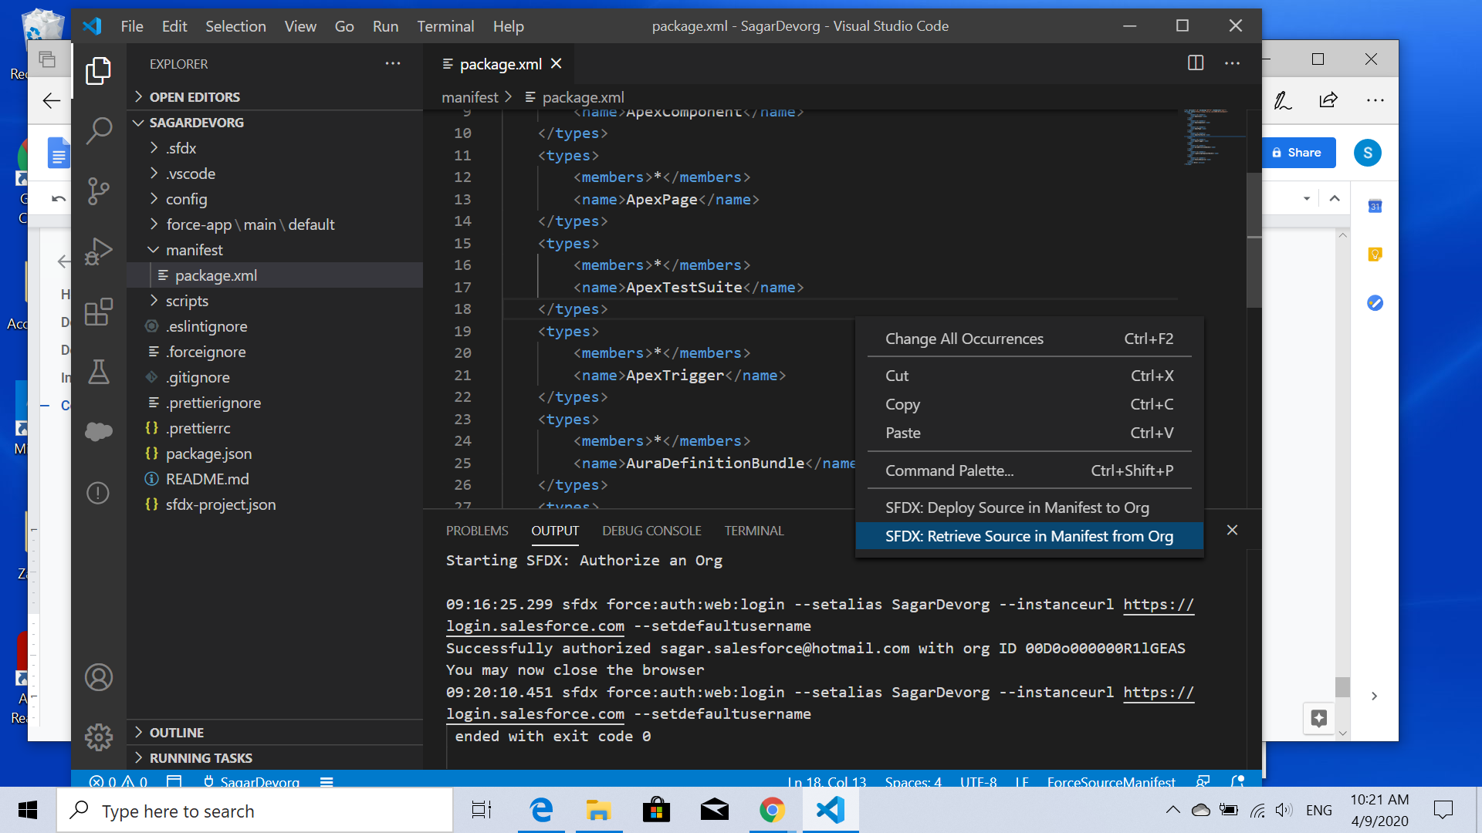This screenshot has height=833, width=1482.
Task: Open README.md in explorer tree
Action: tap(275, 479)
